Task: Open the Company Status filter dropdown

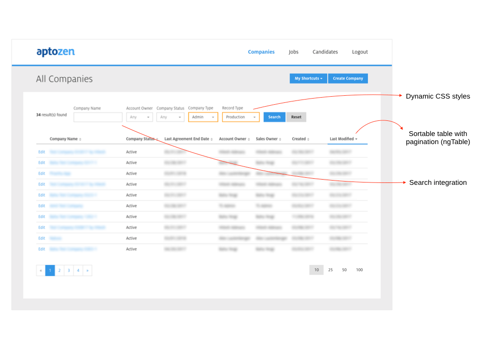Action: pyautogui.click(x=170, y=117)
